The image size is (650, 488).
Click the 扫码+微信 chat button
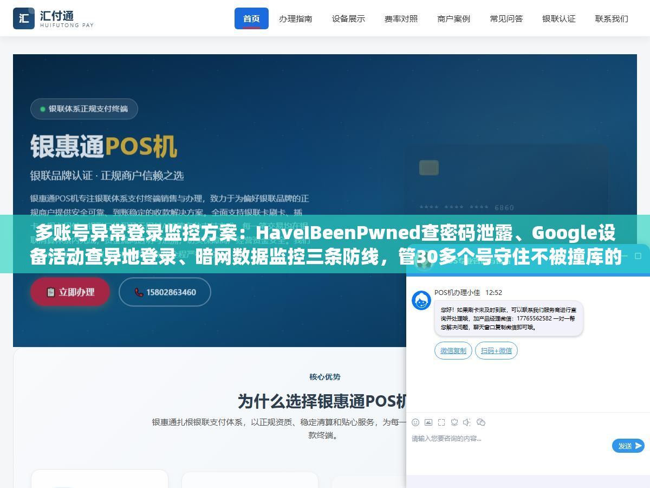(x=497, y=351)
